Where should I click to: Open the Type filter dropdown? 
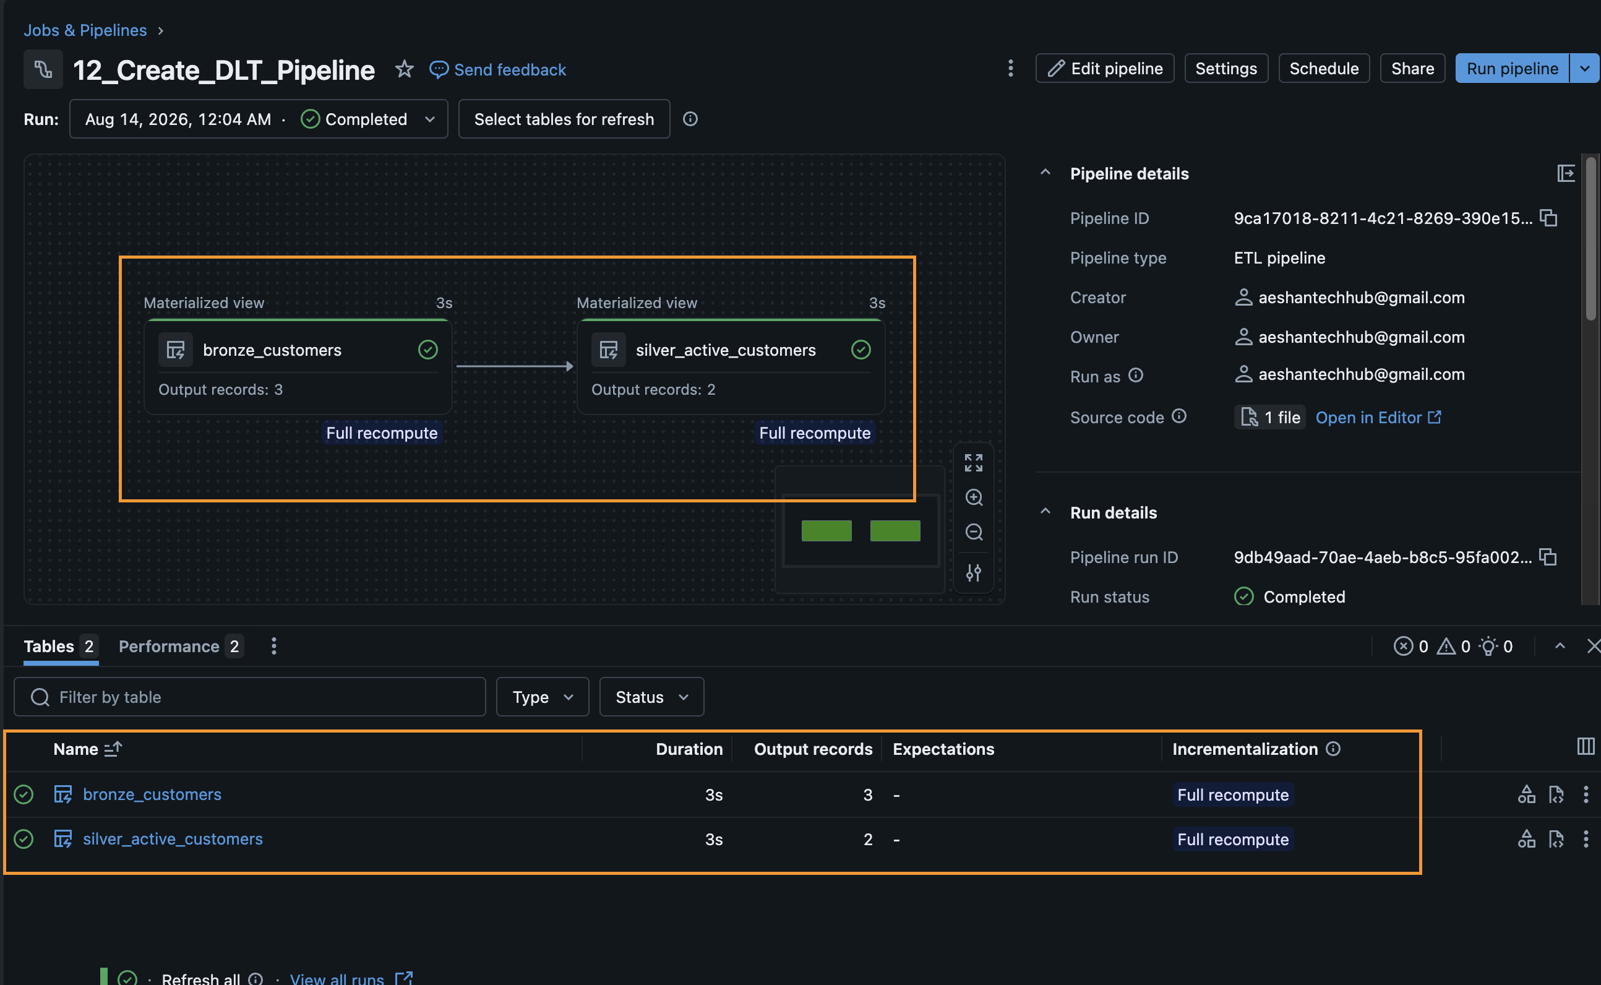(543, 697)
